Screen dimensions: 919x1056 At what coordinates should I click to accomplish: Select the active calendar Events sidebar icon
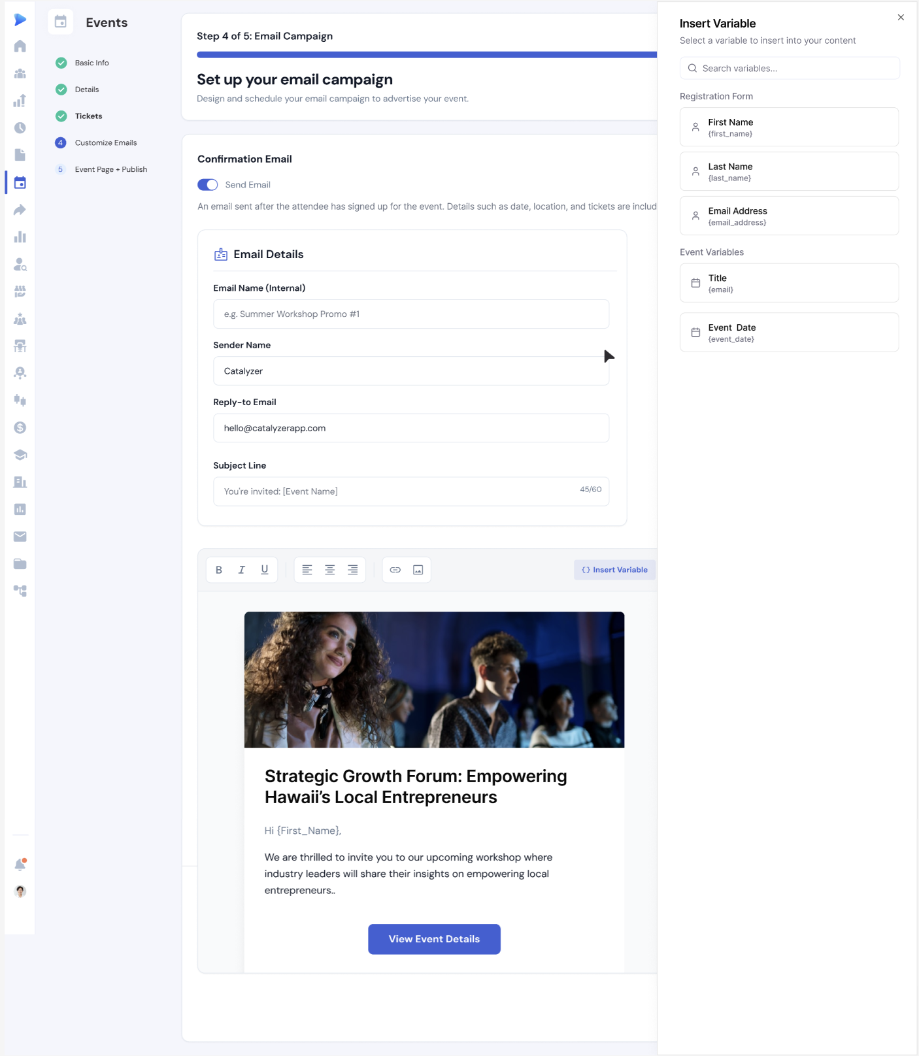20,183
